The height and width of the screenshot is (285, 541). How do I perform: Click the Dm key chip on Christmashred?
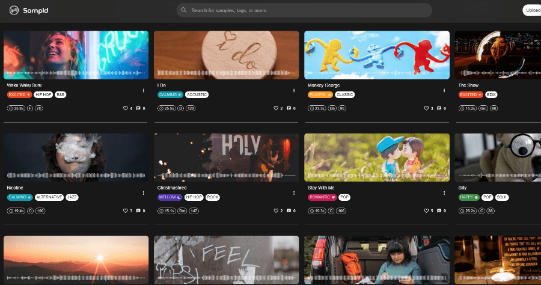coord(182,211)
